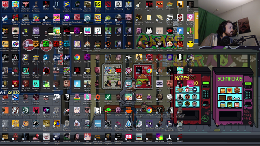Select the teal Battlefield 2042 icon
Screen dimensions: 260x146
36,84
